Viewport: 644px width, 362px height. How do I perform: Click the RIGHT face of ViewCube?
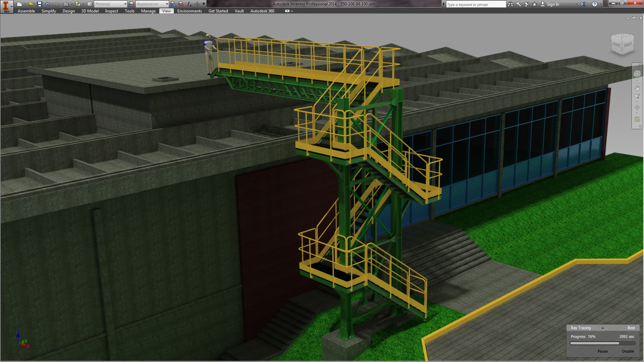(x=628, y=45)
